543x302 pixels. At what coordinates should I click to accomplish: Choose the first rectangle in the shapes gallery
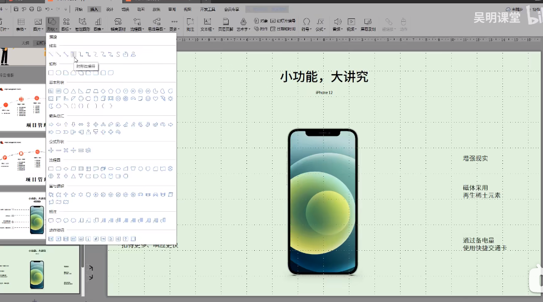(51, 73)
